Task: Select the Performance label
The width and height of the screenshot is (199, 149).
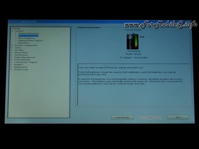Action: [x=21, y=55]
